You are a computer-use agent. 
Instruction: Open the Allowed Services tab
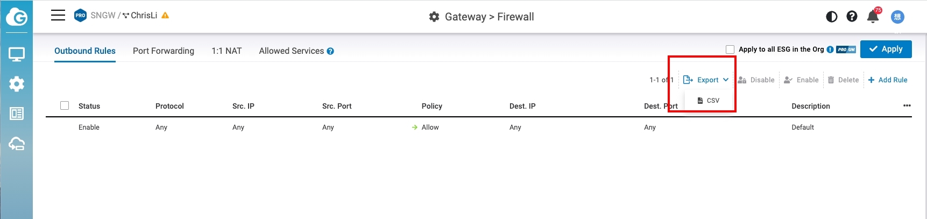click(291, 51)
